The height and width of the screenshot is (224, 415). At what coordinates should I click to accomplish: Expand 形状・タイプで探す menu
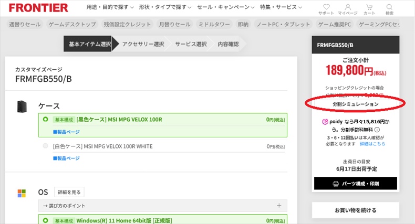pos(165,7)
